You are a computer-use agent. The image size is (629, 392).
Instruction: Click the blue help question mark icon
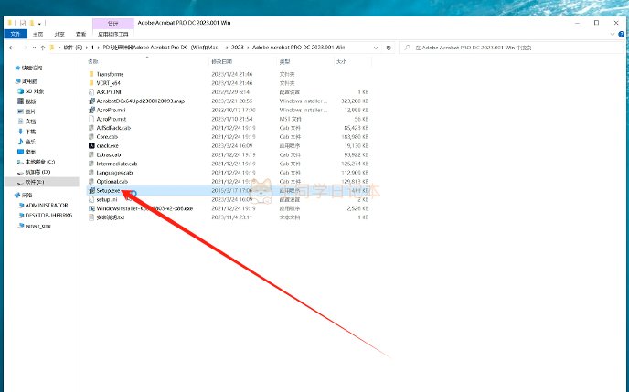622,33
